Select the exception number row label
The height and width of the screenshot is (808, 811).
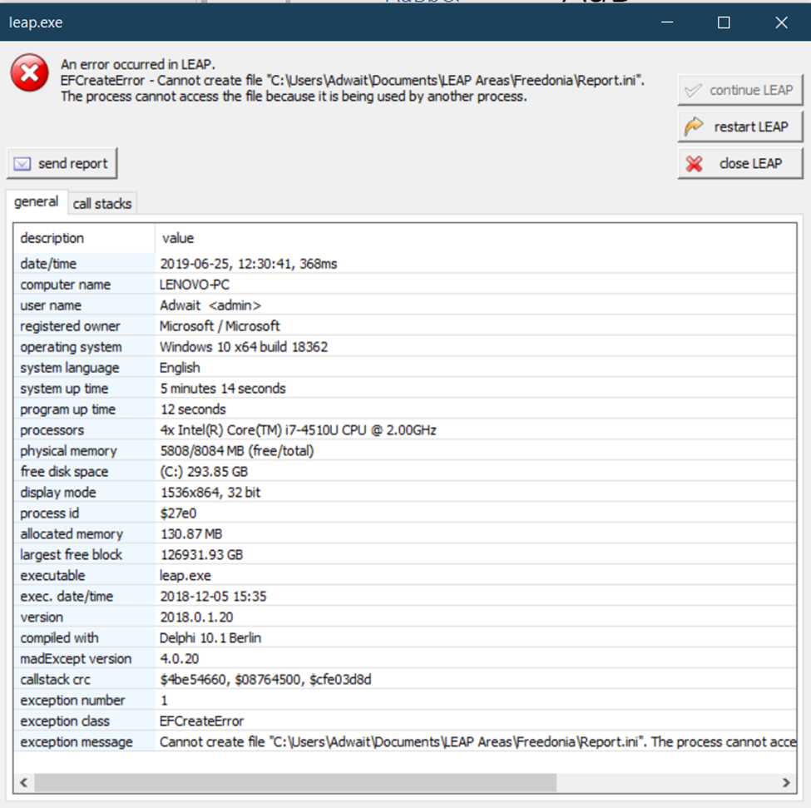[x=72, y=701]
